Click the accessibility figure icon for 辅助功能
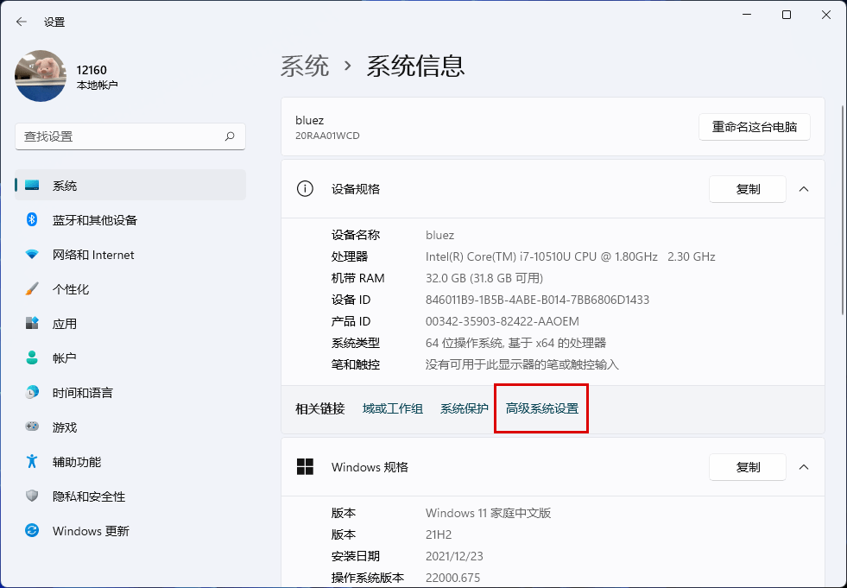 (32, 461)
